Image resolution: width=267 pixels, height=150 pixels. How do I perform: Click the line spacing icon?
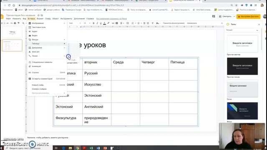(128, 23)
